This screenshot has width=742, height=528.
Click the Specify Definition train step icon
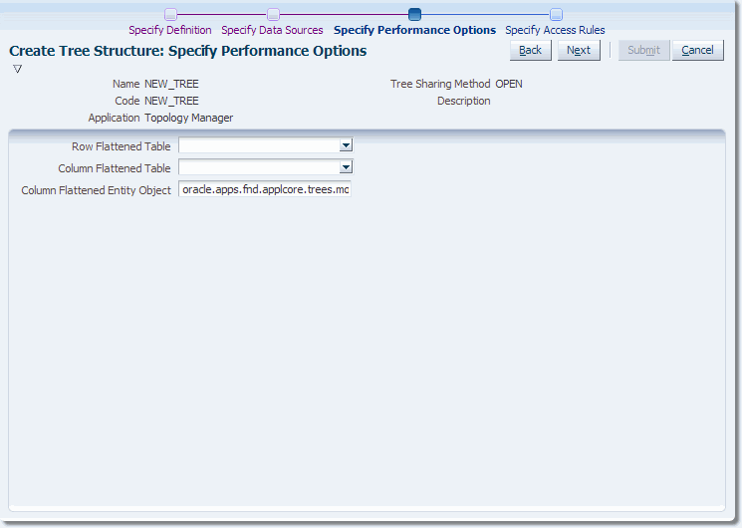pos(171,14)
